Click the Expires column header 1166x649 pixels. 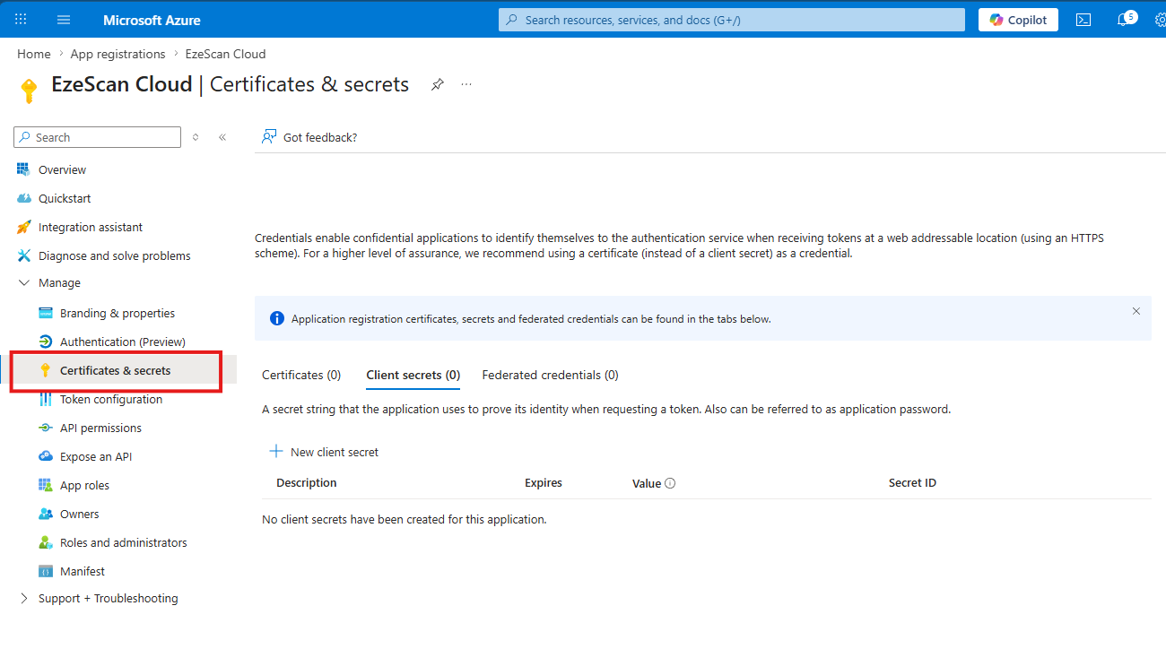[544, 482]
